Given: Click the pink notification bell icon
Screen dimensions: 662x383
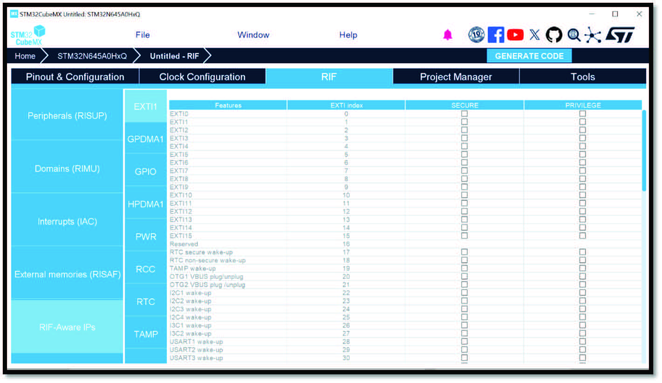Looking at the screenshot, I should (x=448, y=35).
